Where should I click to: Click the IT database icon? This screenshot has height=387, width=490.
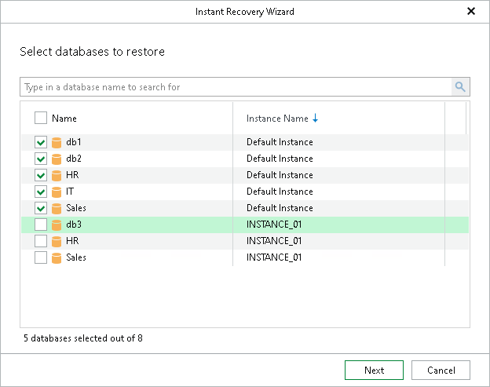click(x=57, y=192)
